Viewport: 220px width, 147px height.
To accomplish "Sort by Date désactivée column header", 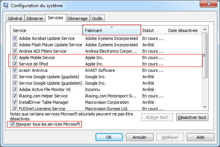I will 184,30.
